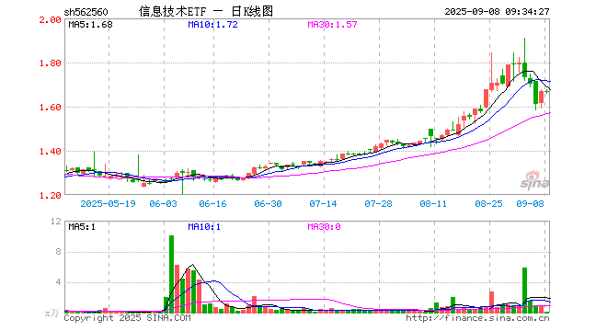607x331 pixels.
Task: Click the 2025-05-19 date label
Action: coord(108,203)
